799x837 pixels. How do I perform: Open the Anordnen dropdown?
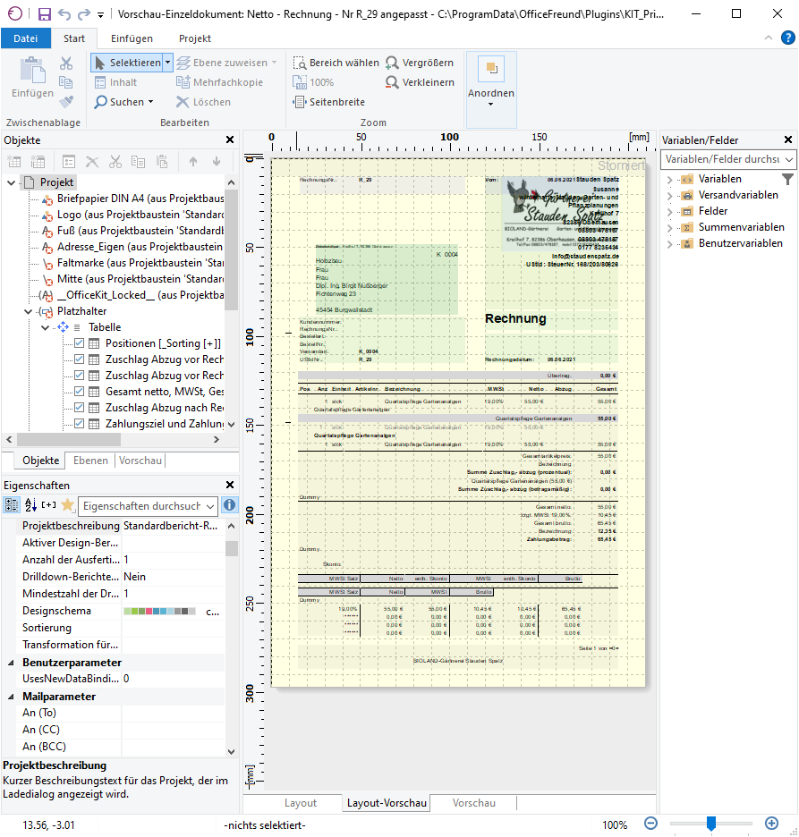point(491,93)
